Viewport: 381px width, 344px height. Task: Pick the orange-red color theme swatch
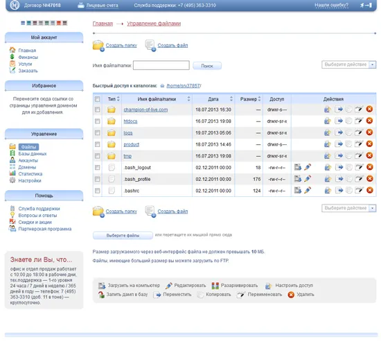tap(59, 23)
